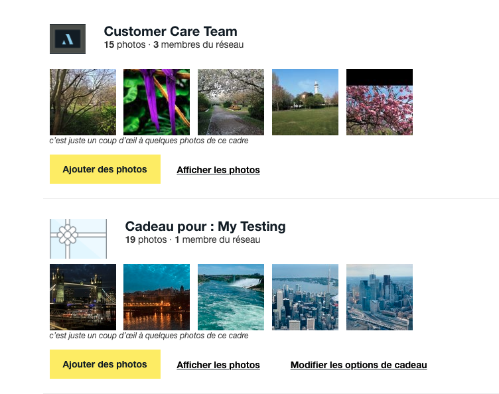
Task: Select the Toronto CN Tower aerial photo
Action: tap(305, 297)
